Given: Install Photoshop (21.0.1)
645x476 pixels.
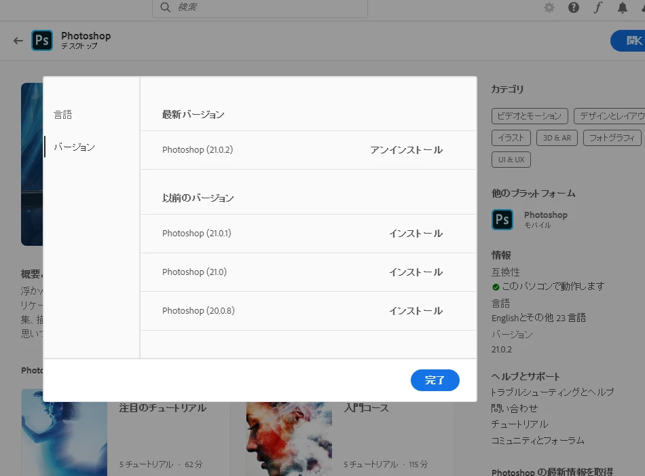Looking at the screenshot, I should [416, 234].
